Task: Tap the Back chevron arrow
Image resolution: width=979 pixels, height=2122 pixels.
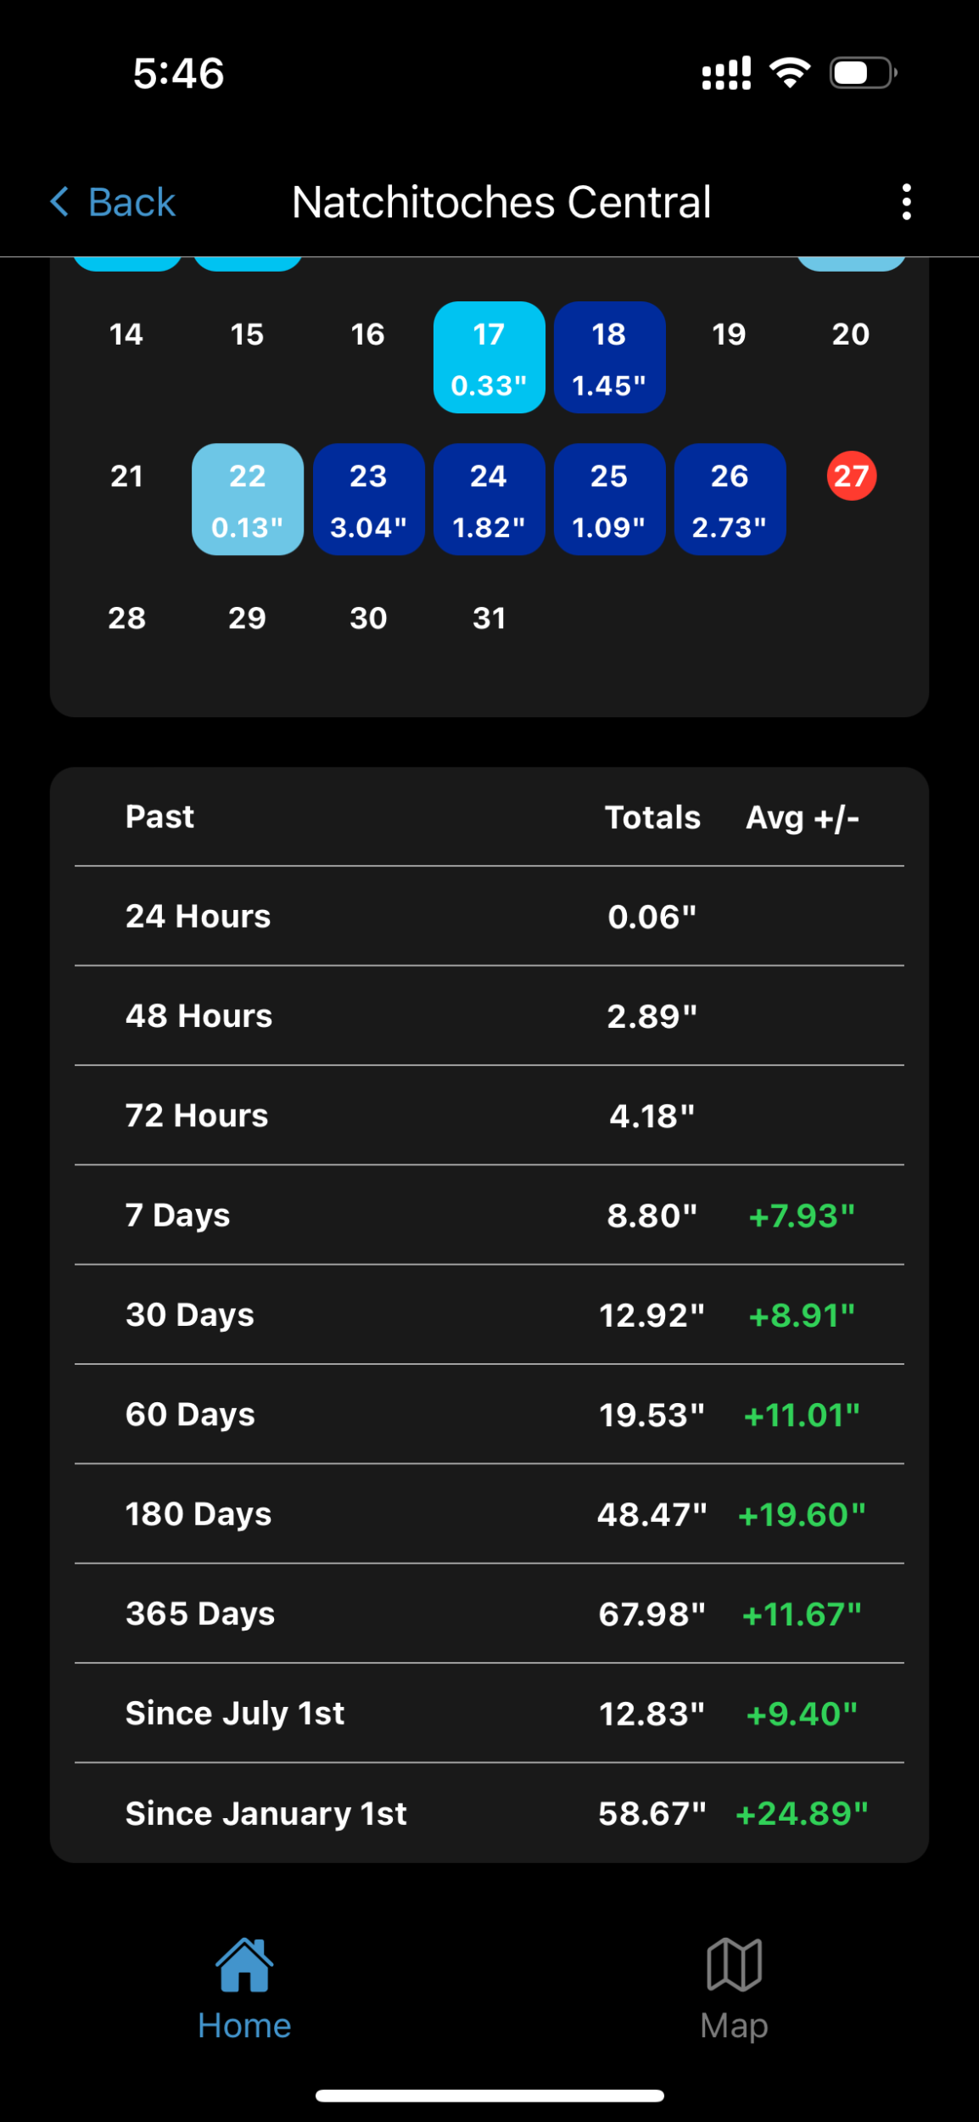Action: 59,202
